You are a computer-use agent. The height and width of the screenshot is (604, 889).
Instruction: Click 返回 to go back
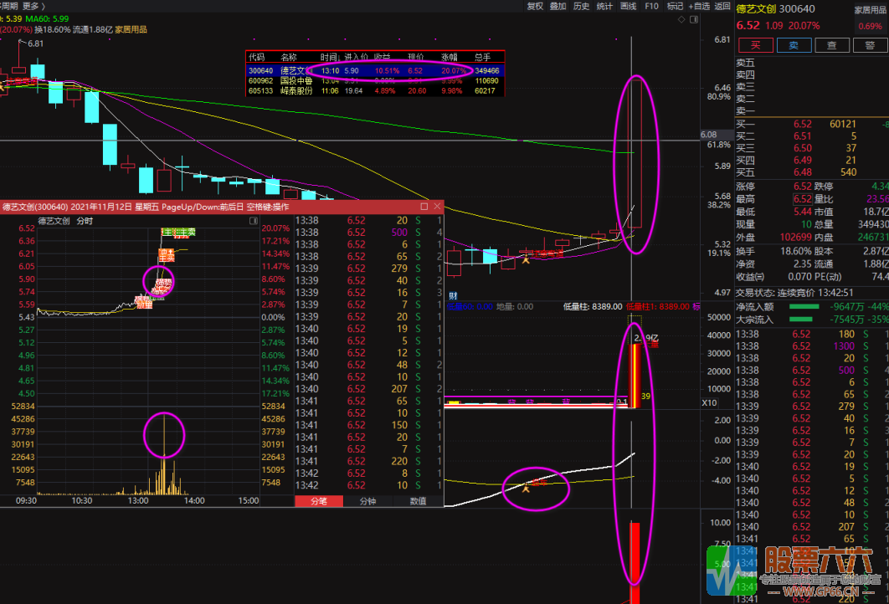click(x=722, y=6)
